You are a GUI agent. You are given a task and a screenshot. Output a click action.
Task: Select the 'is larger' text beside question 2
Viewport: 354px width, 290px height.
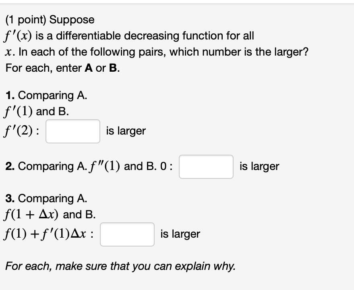coord(259,166)
